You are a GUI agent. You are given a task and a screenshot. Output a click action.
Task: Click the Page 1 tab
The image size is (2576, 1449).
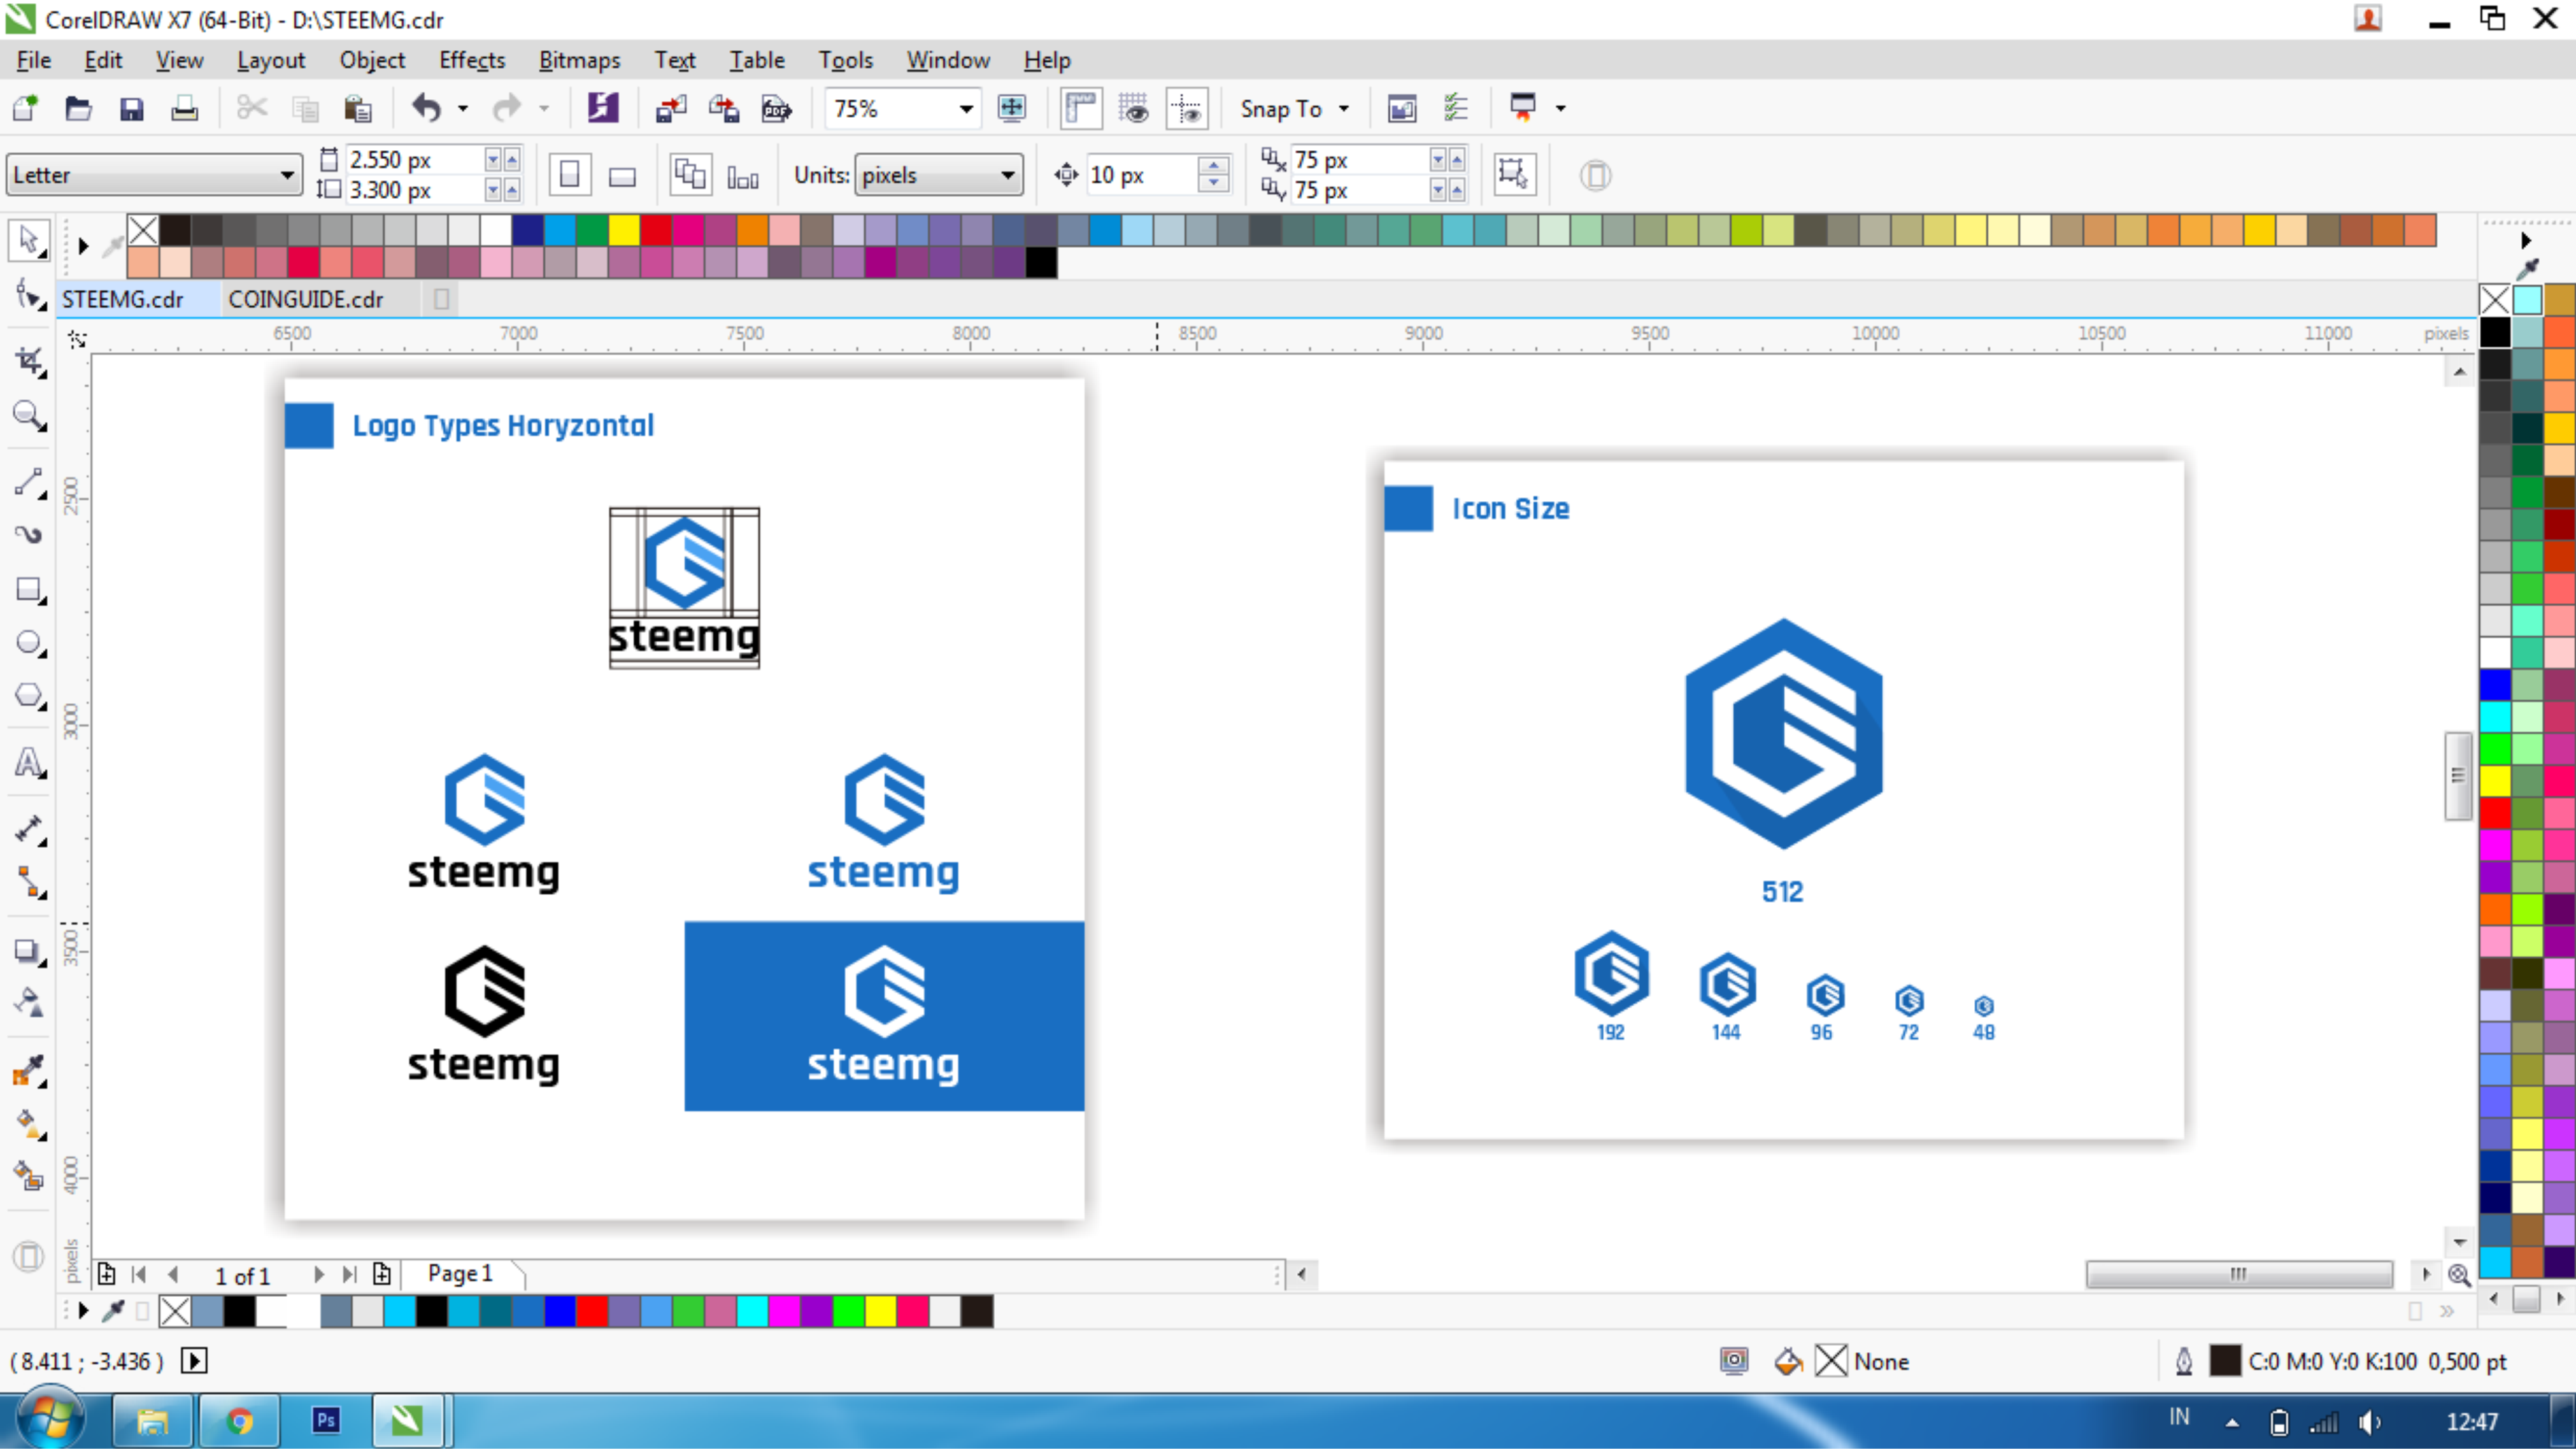pos(460,1273)
